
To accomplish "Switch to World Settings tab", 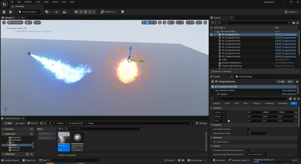I will [x=245, y=77].
